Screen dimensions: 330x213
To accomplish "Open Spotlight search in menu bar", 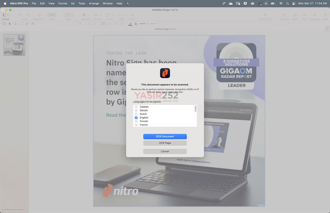I will [287, 4].
